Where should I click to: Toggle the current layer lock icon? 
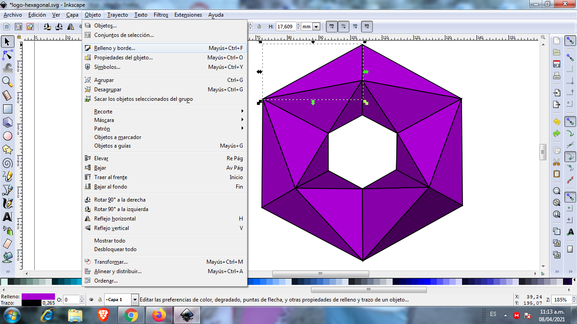pos(99,299)
